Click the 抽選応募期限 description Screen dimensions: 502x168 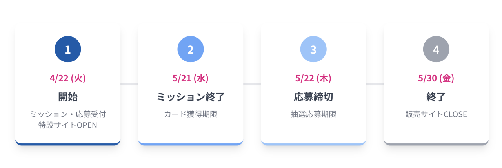pos(313,114)
